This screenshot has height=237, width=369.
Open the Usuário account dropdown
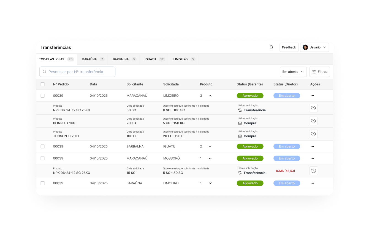[x=314, y=47]
